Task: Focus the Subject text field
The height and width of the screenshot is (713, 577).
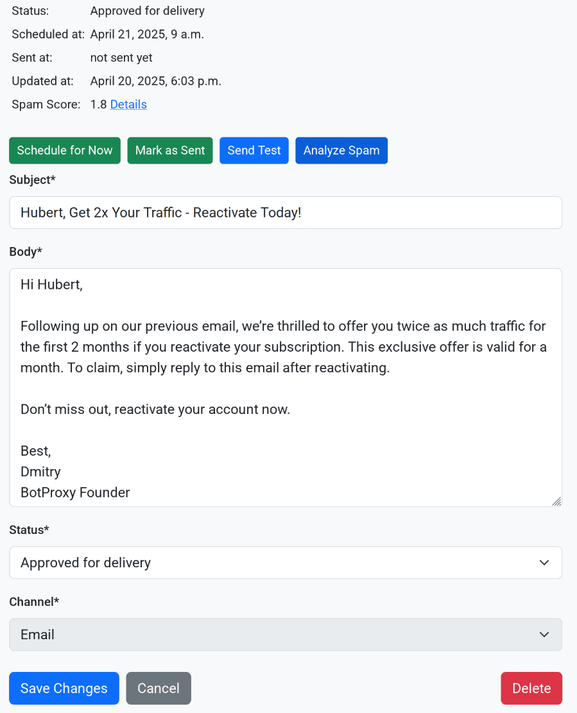Action: coord(286,212)
